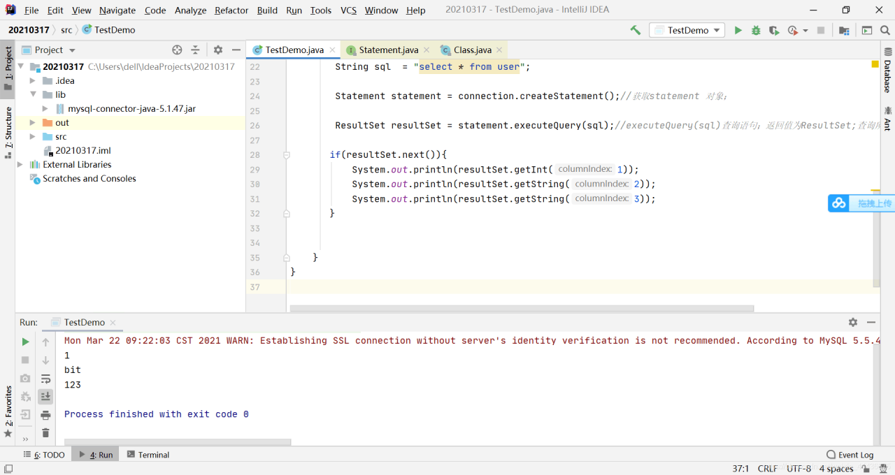Switch to Statement.java editor tab
Screen dimensions: 895x475
tap(388, 50)
